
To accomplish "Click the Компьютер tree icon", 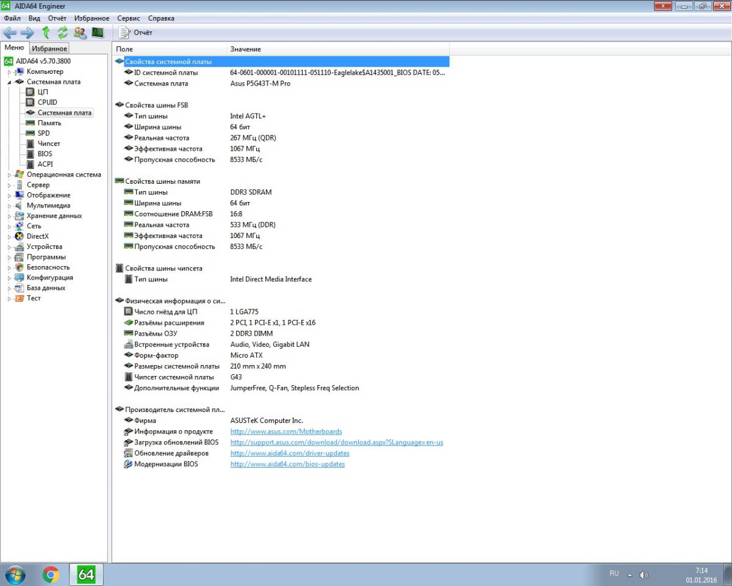I will [x=20, y=71].
